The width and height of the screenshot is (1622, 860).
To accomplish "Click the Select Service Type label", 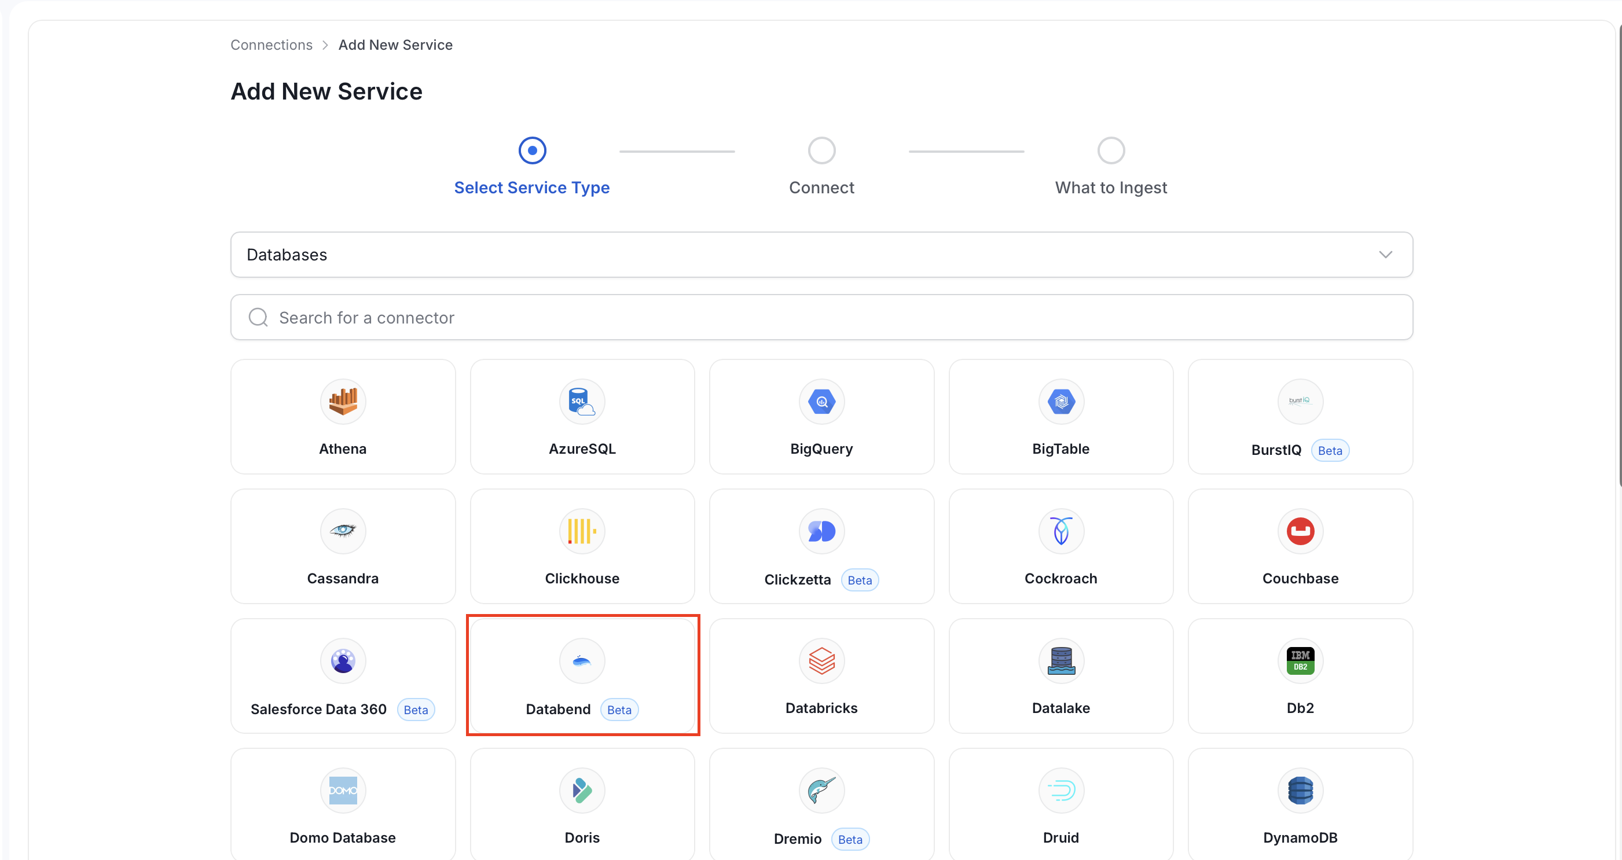I will point(532,188).
